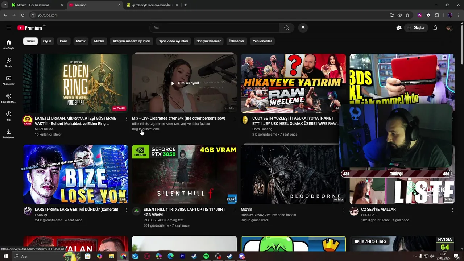Open the Windows Start menu

coord(5,256)
